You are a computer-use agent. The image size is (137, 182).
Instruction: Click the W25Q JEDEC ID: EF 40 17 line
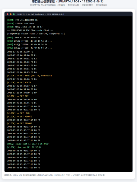point(25,27)
